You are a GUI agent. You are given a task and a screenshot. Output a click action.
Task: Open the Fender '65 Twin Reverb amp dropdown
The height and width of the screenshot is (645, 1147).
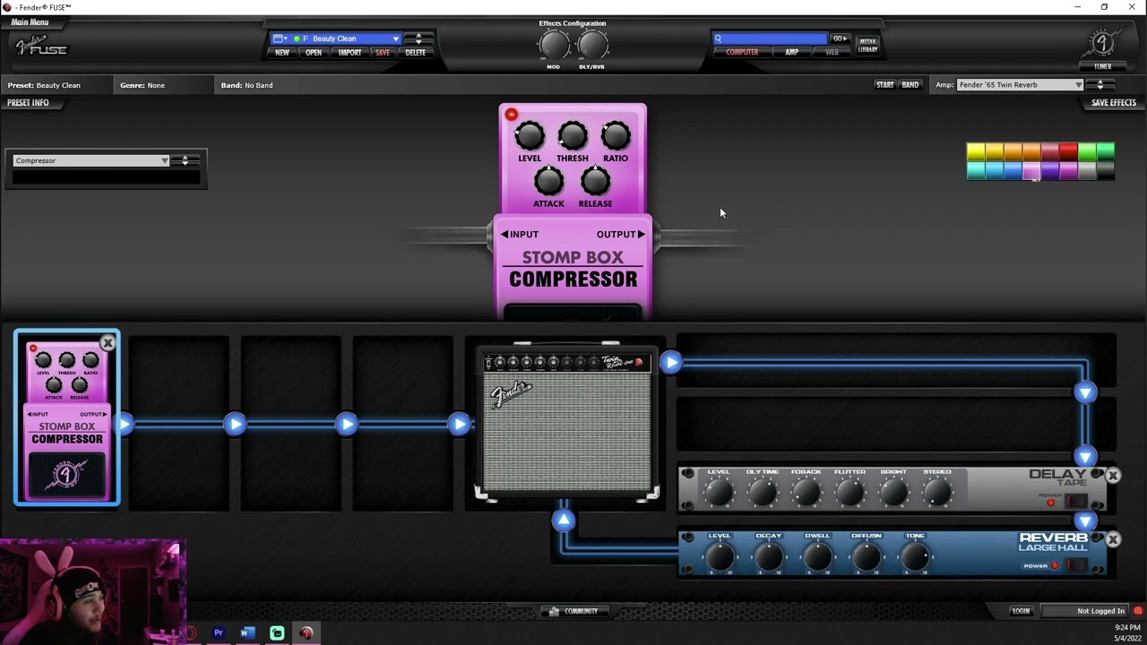coord(1020,85)
